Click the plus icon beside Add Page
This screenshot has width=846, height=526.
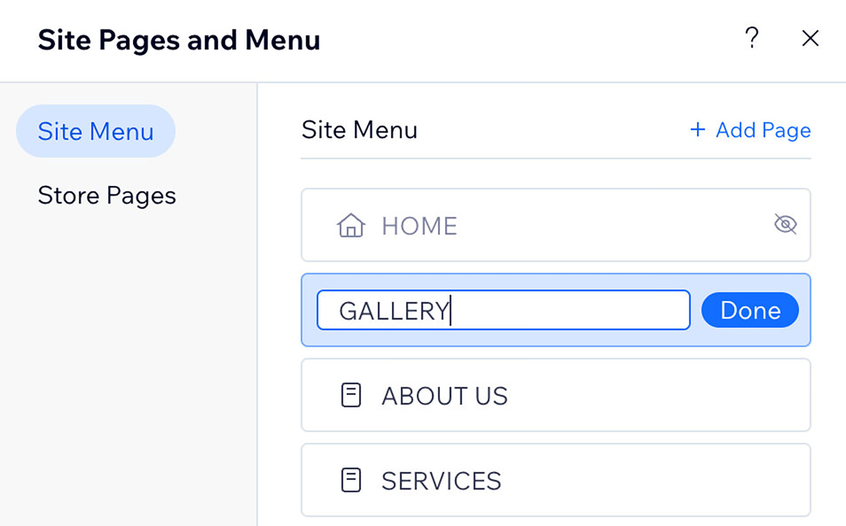coord(697,130)
